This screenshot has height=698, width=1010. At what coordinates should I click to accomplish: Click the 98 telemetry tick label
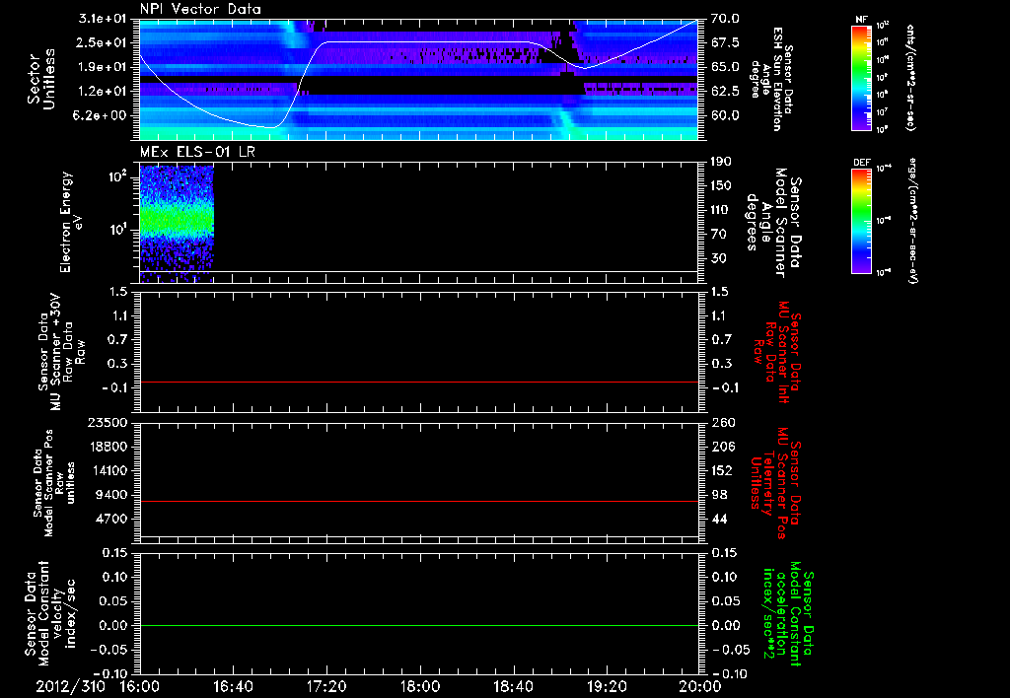pyautogui.click(x=719, y=495)
